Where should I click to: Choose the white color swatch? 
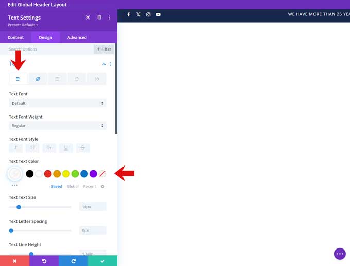[39, 174]
